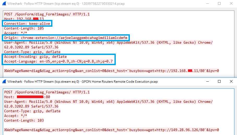This screenshot has width=237, height=135.
Task: Click the 'Accept: */*' line in GPON window
Action: pos(16,116)
